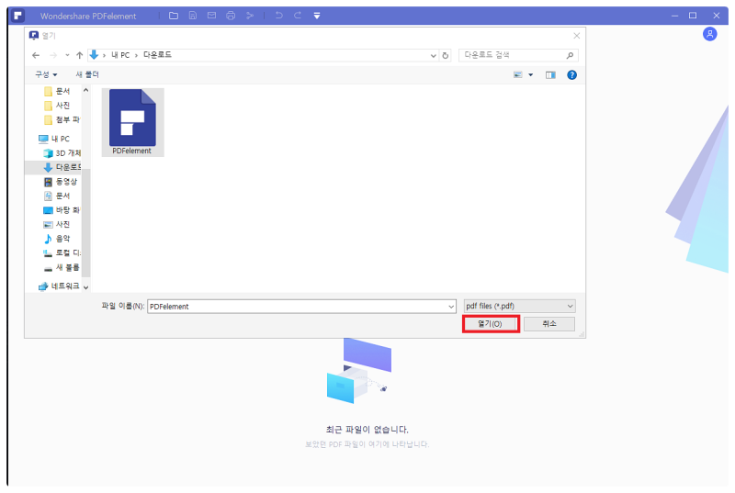Viewport: 735px width, 493px height.
Task: Select 동영상 in navigation tree
Action: coord(60,182)
